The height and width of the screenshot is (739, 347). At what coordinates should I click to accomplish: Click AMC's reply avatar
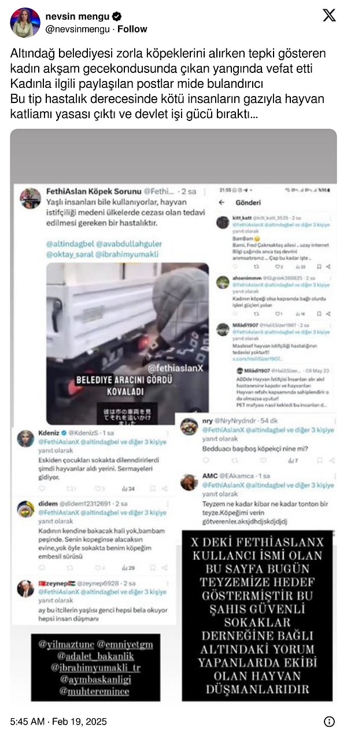pyautogui.click(x=189, y=481)
